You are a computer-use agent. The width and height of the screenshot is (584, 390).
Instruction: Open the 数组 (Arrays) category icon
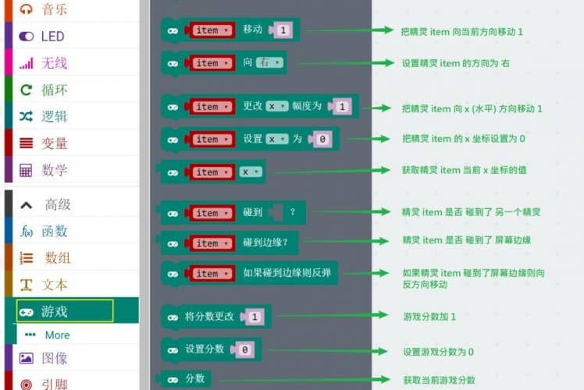click(27, 258)
